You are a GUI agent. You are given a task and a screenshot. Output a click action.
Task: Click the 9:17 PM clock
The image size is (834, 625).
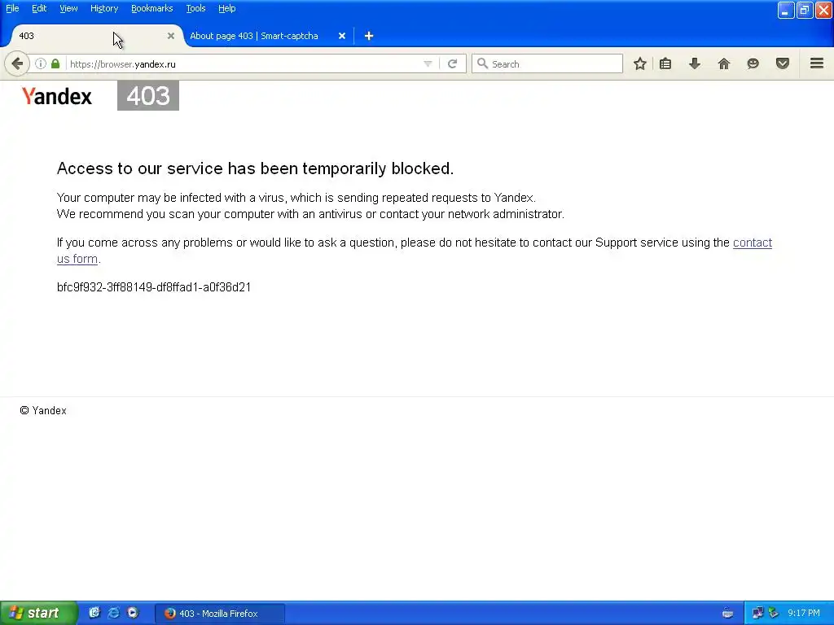click(x=804, y=613)
